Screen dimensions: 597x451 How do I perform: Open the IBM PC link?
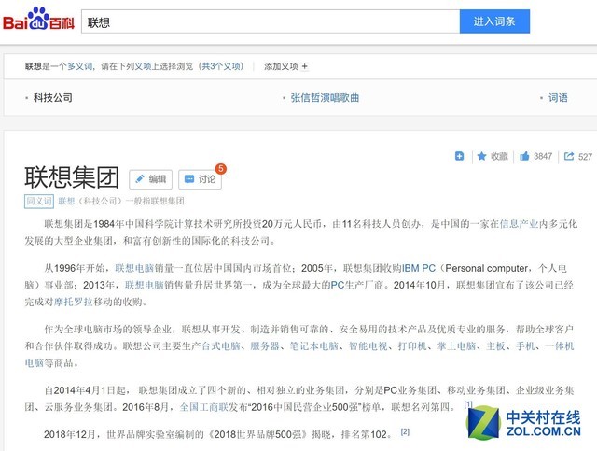pos(419,268)
